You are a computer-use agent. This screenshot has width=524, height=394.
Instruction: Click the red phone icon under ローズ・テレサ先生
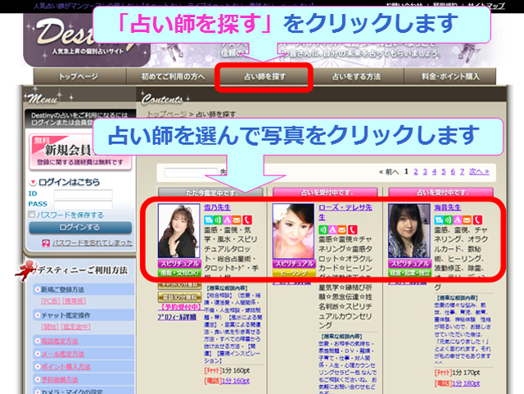pyautogui.click(x=353, y=230)
